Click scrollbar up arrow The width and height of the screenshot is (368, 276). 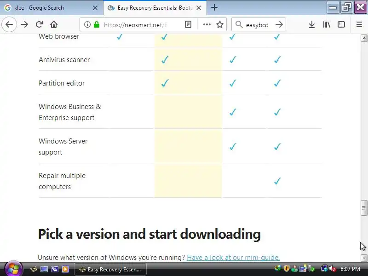click(364, 38)
